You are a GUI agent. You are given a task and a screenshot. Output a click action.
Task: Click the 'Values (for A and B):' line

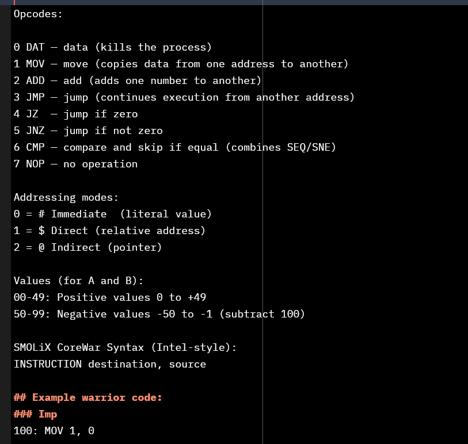click(x=78, y=281)
